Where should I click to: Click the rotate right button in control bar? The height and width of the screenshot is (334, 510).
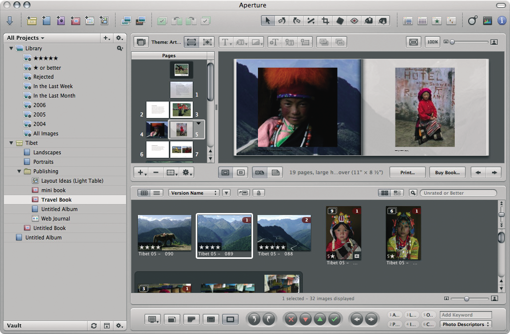click(x=268, y=320)
